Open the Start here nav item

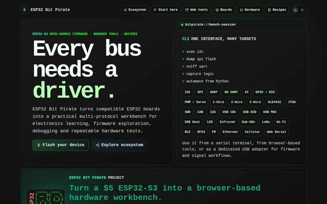pos(166,10)
